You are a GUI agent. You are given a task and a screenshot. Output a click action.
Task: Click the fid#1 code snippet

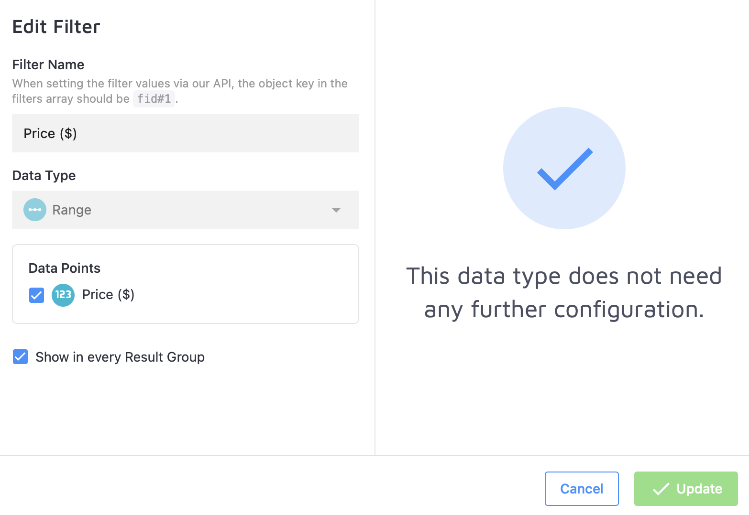(154, 99)
